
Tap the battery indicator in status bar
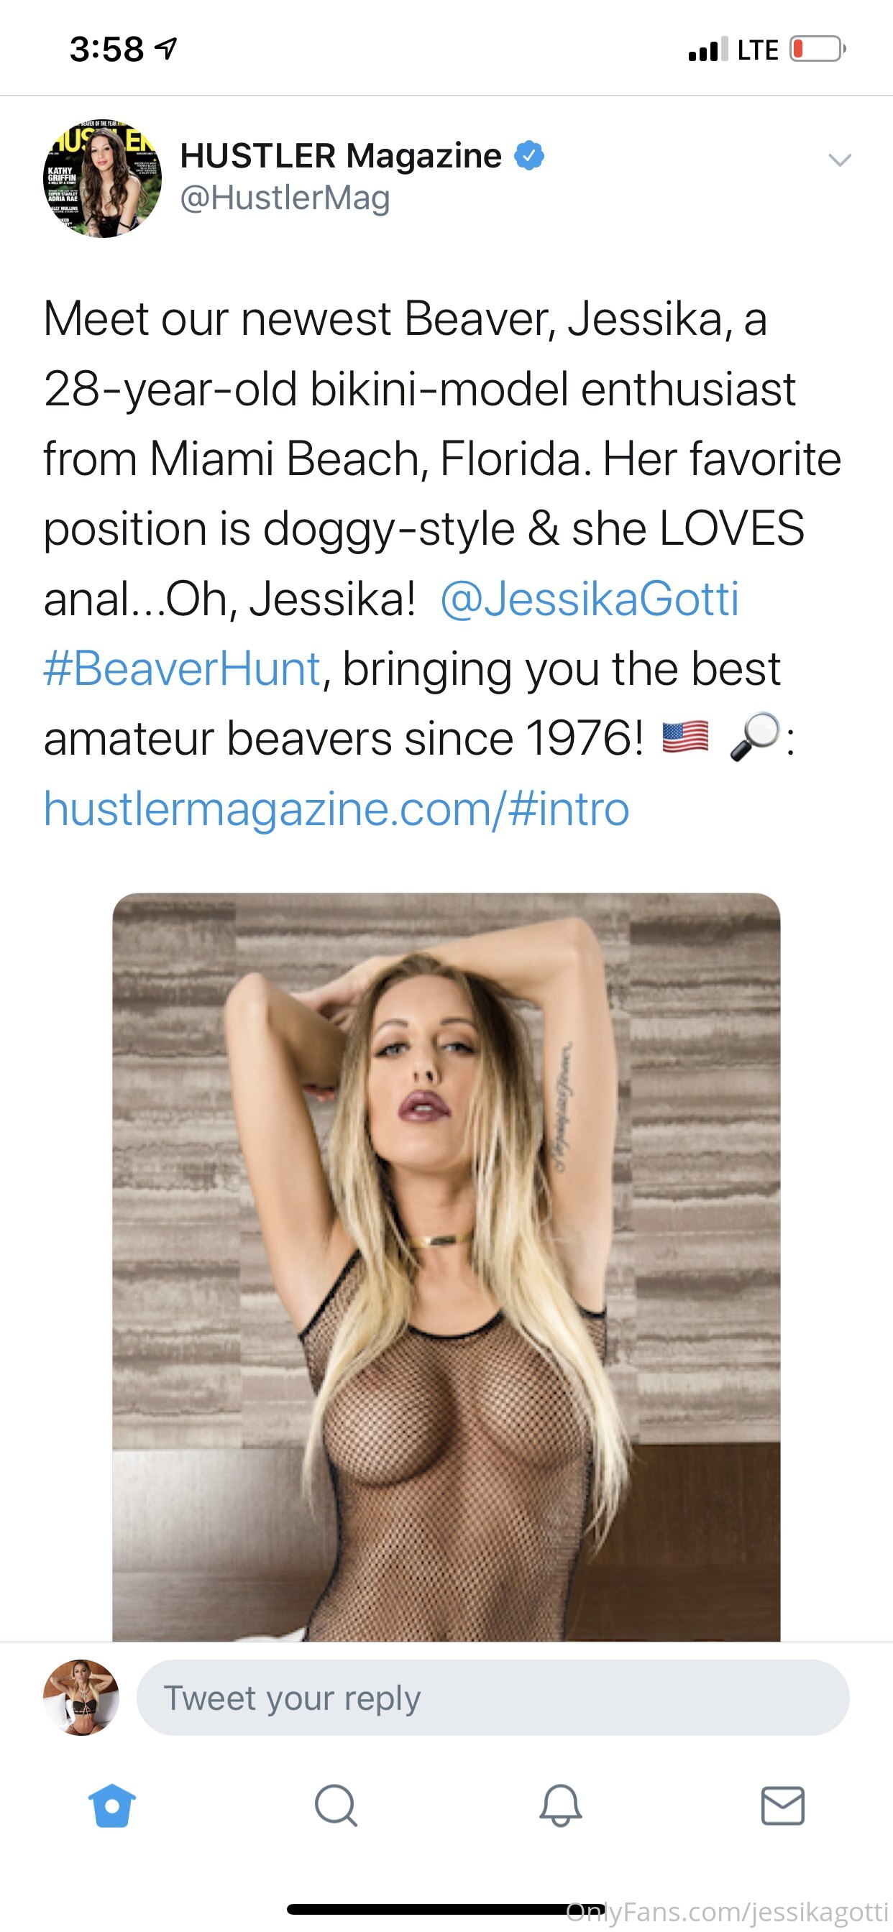click(x=818, y=50)
